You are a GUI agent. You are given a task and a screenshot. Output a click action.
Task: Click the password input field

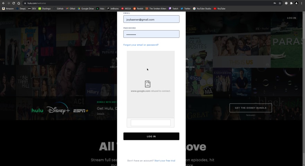[x=151, y=34]
